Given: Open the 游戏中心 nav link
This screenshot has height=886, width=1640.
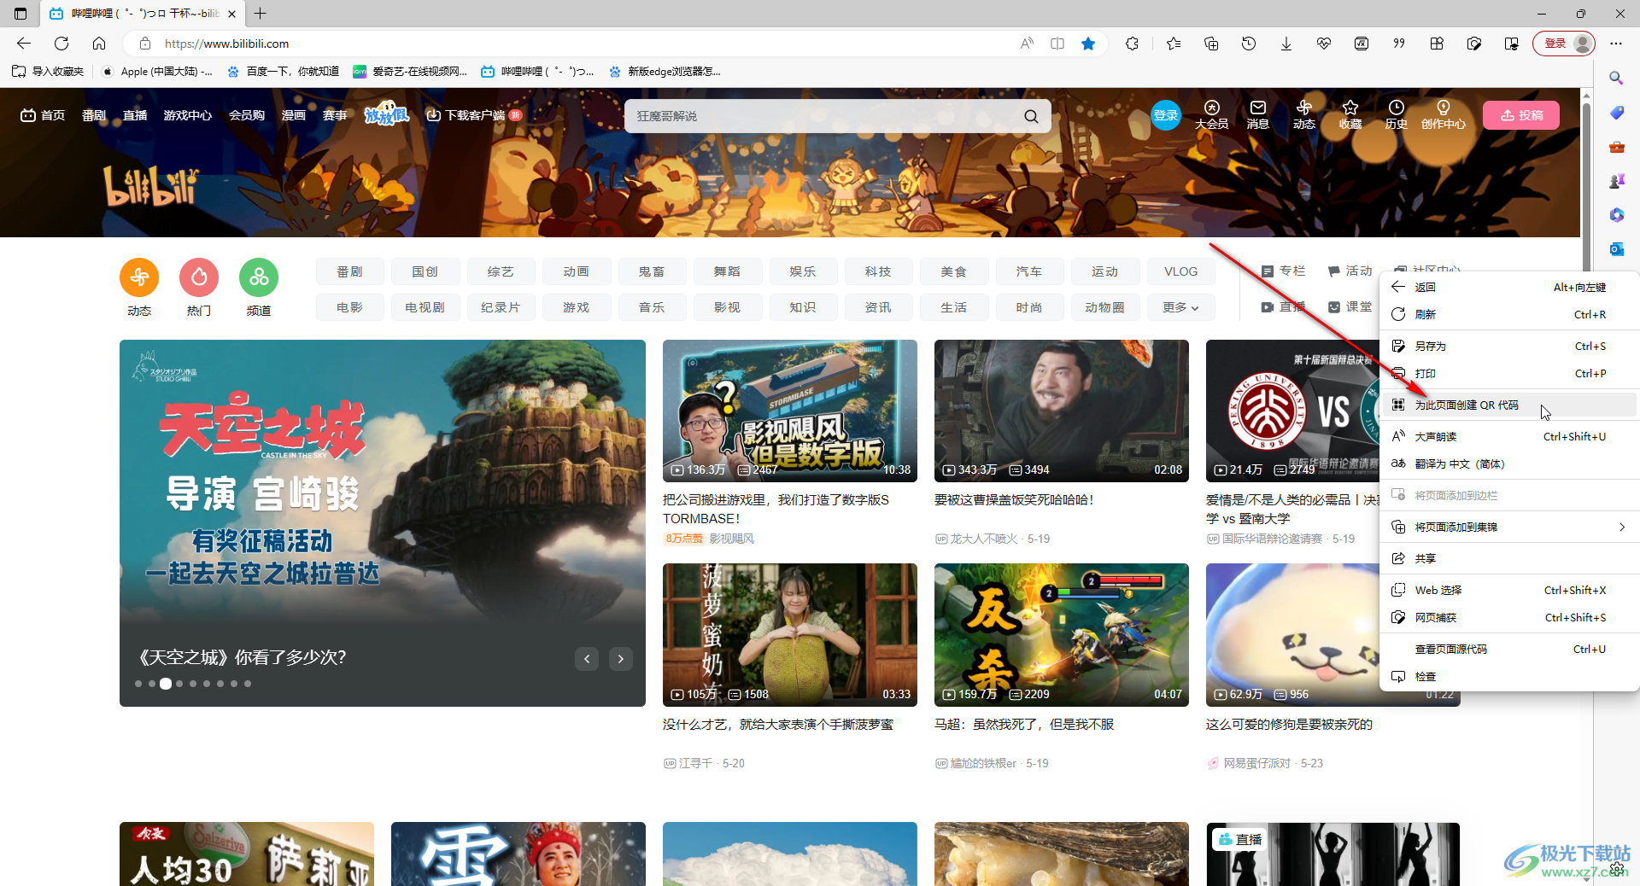Looking at the screenshot, I should click(x=188, y=115).
